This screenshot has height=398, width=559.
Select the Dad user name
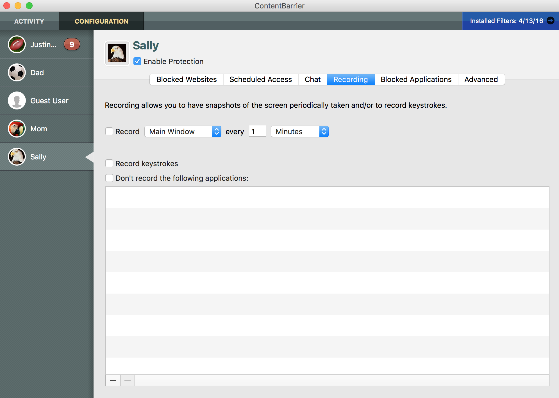coord(37,73)
